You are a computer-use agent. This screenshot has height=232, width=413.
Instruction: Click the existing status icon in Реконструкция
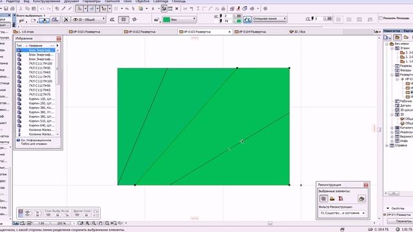point(323,198)
